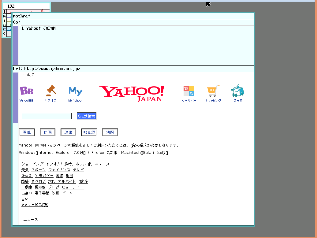Click the page content scrollbar

(x=15, y=98)
